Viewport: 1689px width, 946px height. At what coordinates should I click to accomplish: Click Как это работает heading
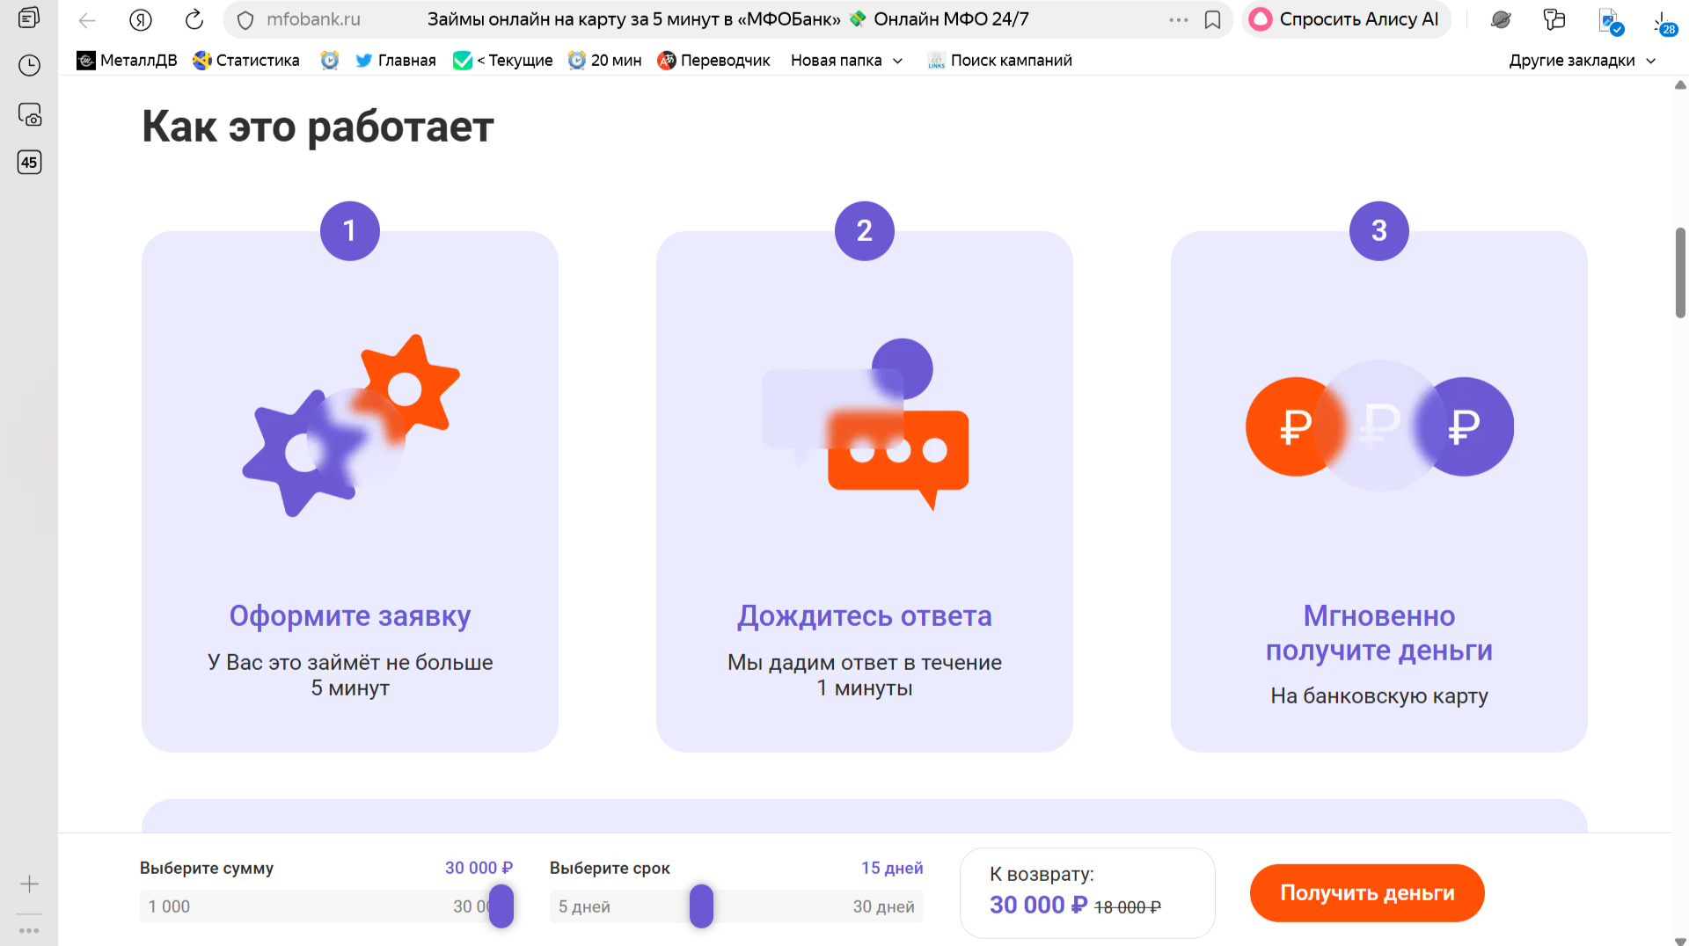(x=318, y=127)
